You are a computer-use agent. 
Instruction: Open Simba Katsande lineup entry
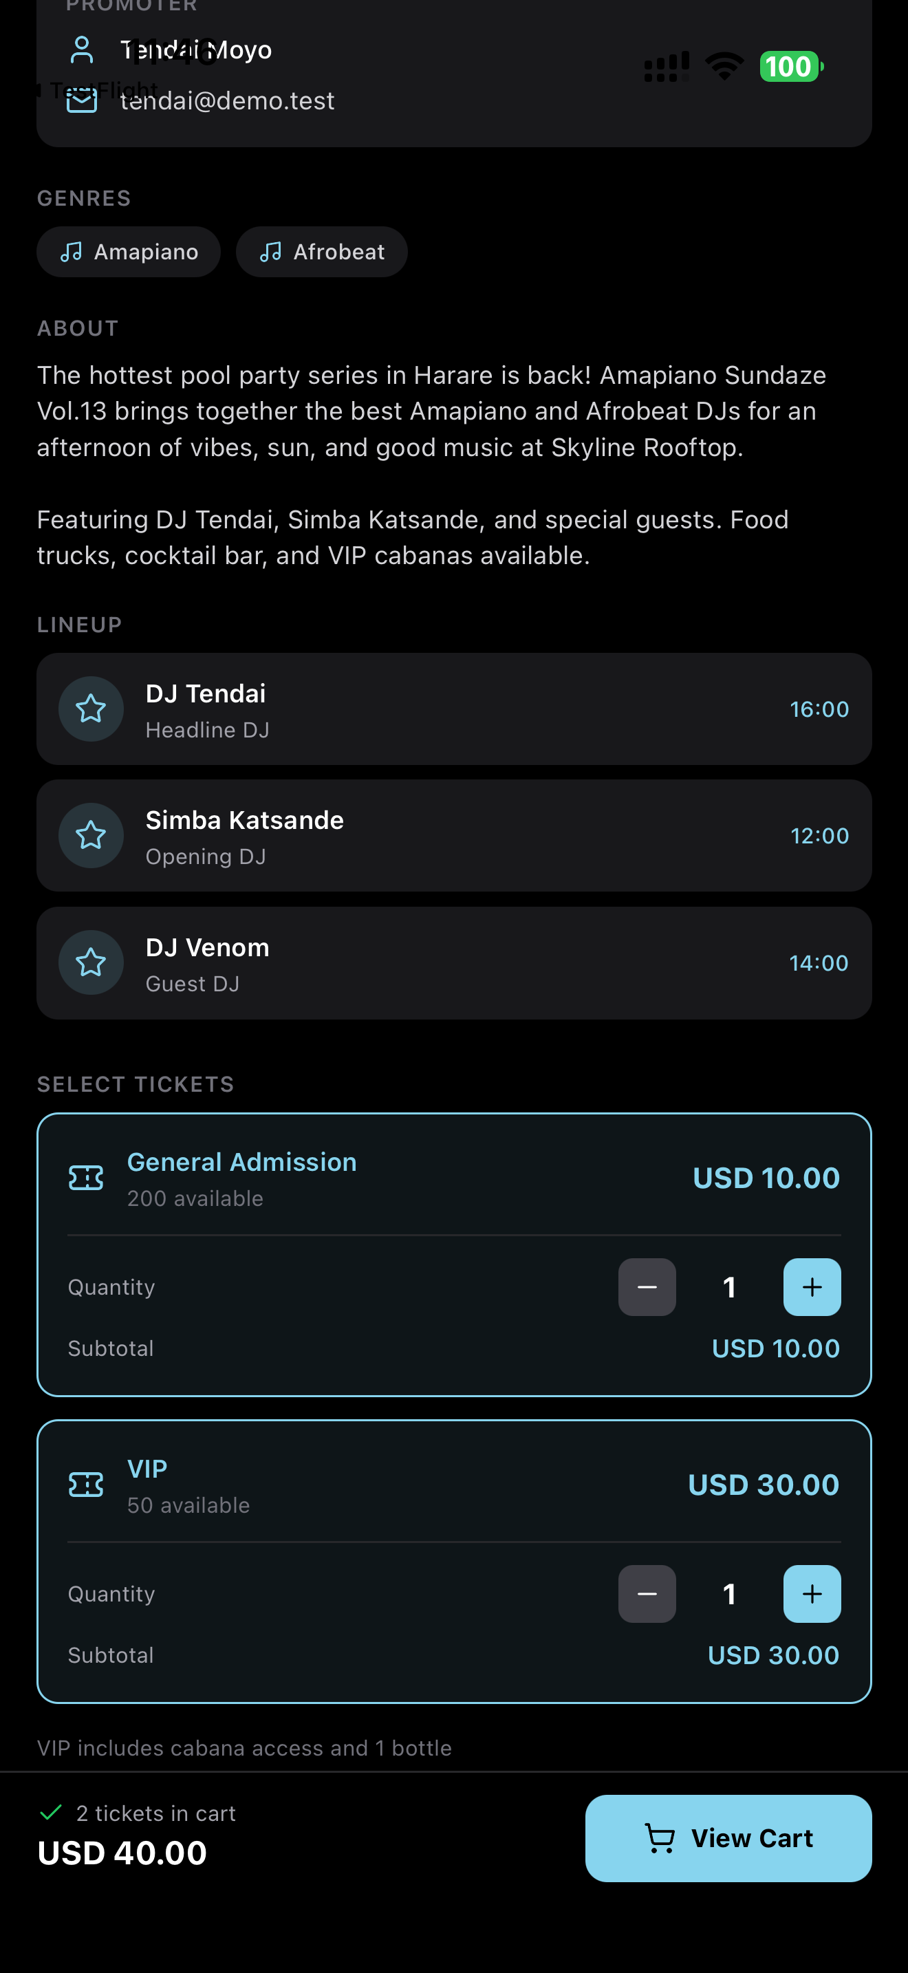click(x=453, y=836)
